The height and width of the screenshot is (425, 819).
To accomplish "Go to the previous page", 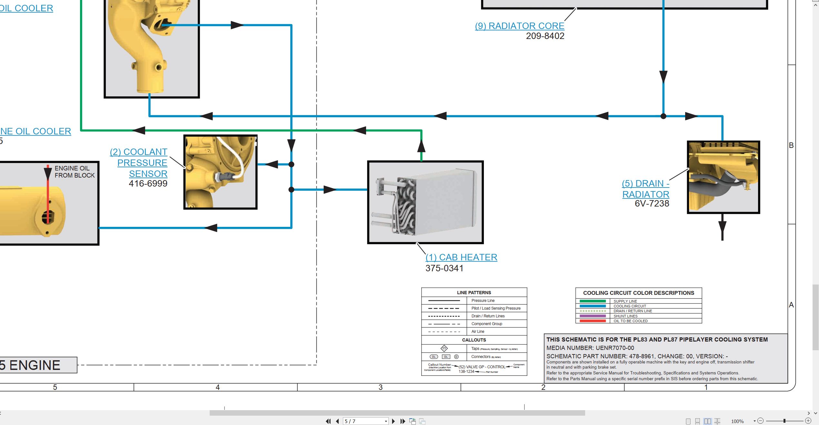I will coord(337,421).
